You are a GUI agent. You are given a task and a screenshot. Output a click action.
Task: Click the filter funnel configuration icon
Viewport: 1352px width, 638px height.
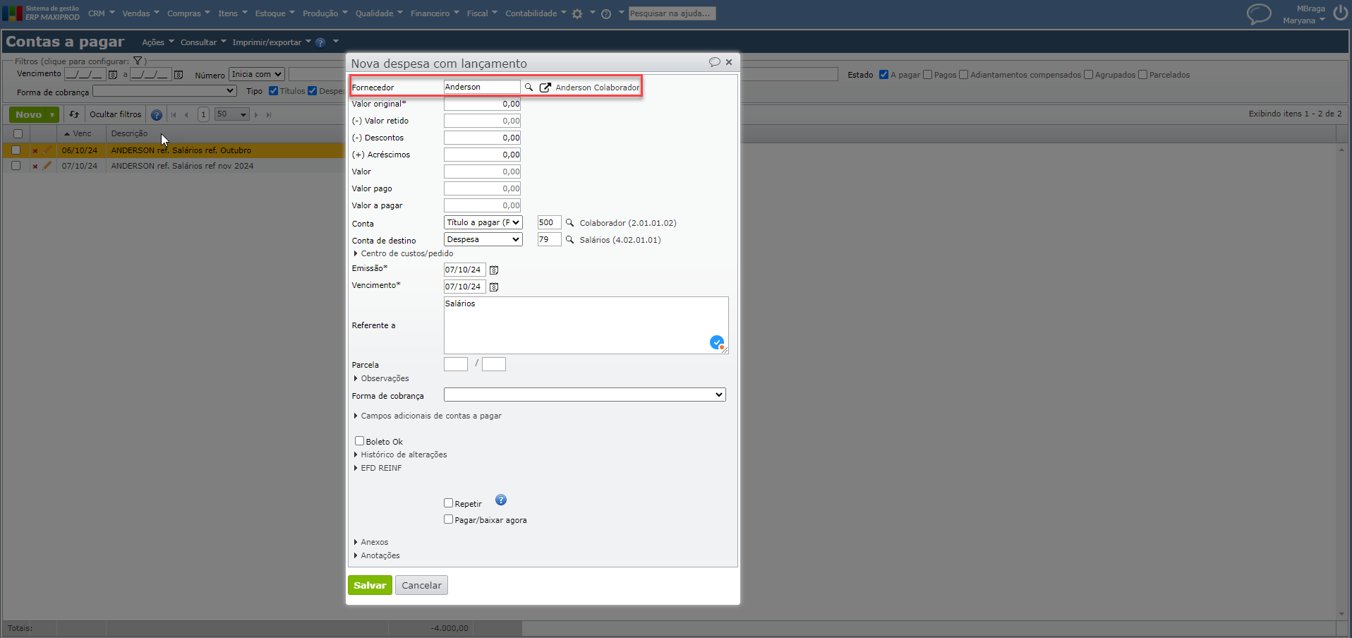tap(138, 61)
